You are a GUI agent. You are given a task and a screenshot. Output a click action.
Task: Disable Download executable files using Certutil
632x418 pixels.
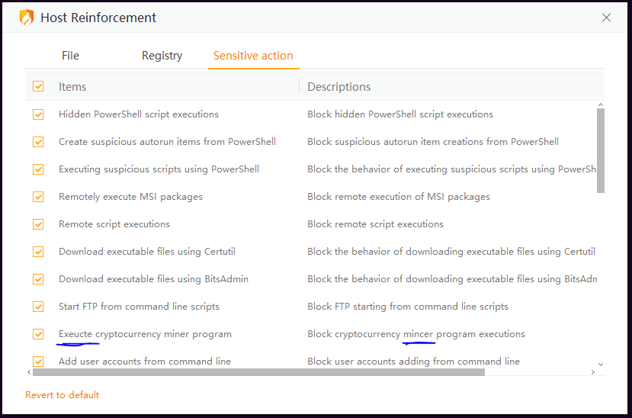point(38,252)
